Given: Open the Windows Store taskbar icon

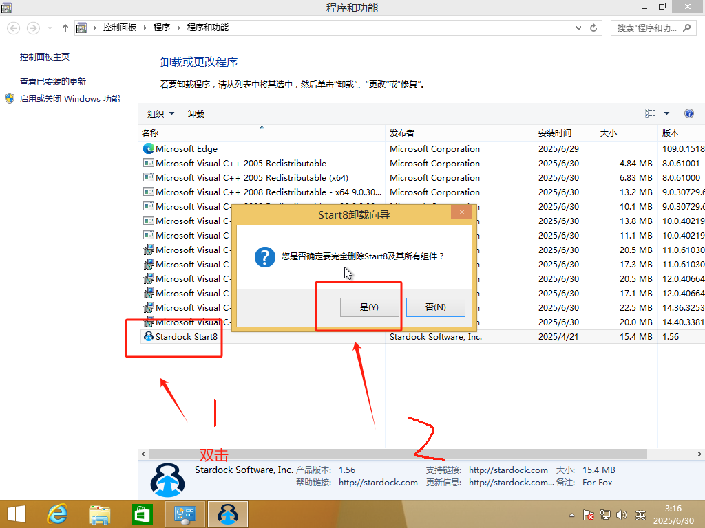Looking at the screenshot, I should tap(142, 514).
